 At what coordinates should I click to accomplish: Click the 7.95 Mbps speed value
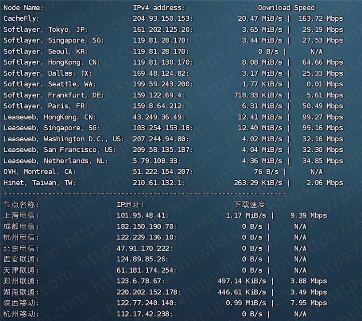click(x=309, y=303)
